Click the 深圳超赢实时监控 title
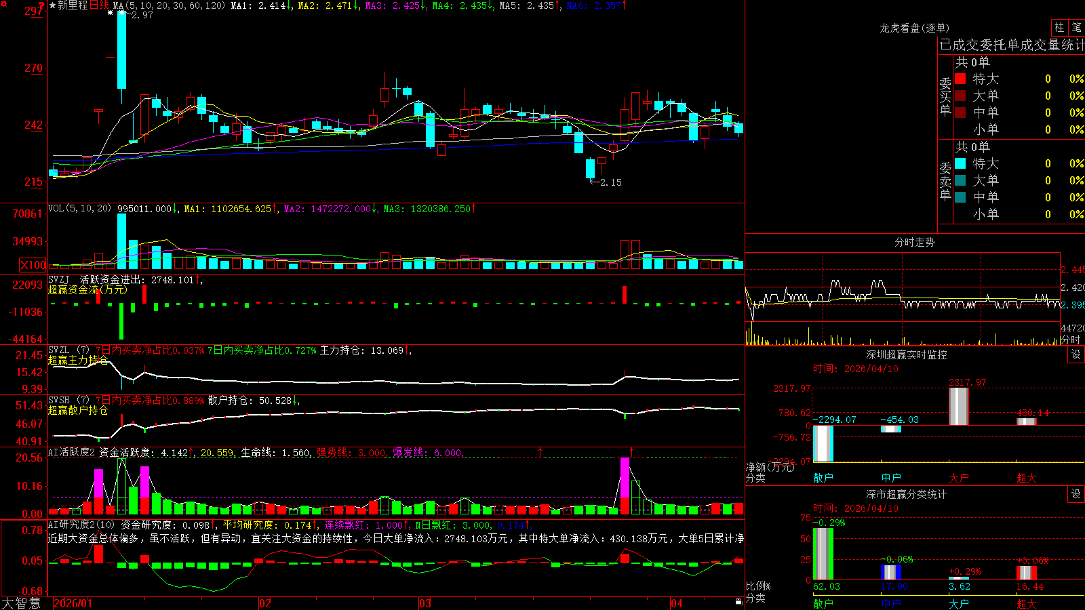 click(x=906, y=354)
